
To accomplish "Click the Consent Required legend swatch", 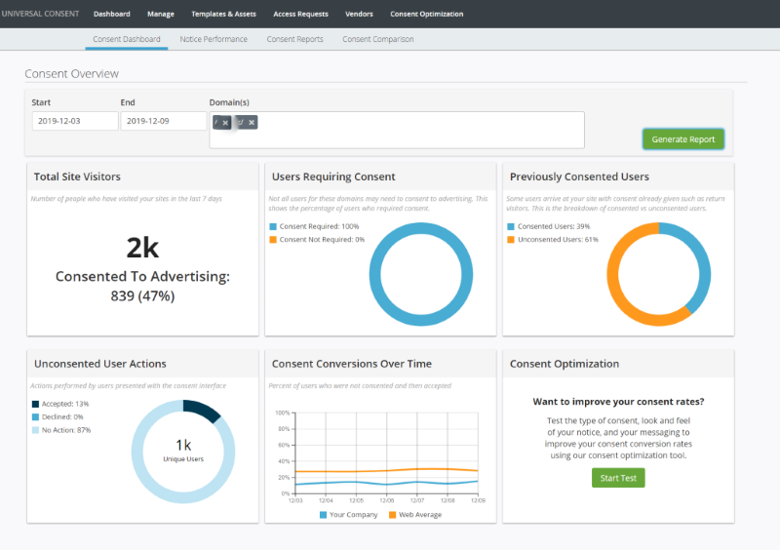I will (x=275, y=226).
